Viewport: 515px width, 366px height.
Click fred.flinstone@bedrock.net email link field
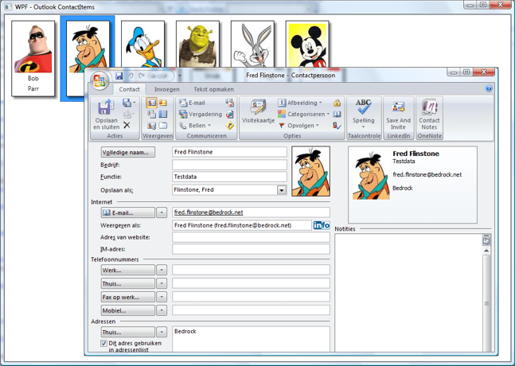coord(251,212)
